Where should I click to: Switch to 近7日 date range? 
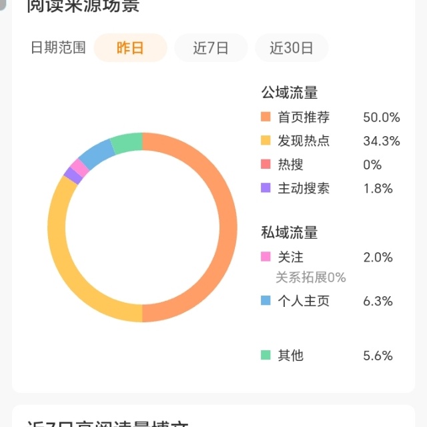coord(211,48)
